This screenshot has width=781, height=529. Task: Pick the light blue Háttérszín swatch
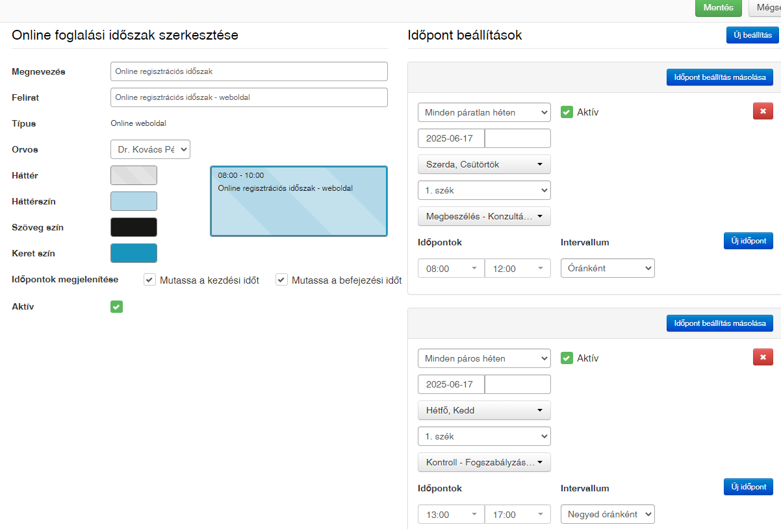(134, 201)
